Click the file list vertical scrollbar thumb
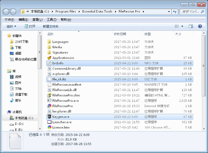The width and height of the screenshot is (208, 153). pyautogui.click(x=204, y=65)
